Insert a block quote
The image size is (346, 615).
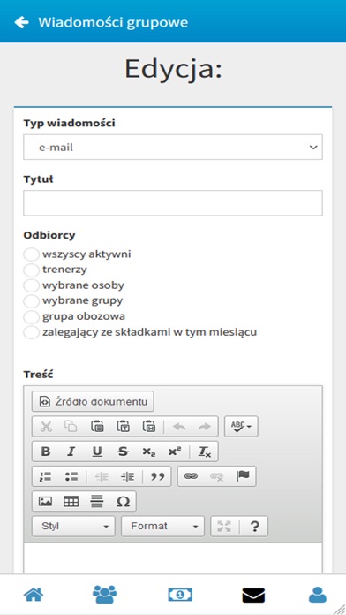pos(157,476)
